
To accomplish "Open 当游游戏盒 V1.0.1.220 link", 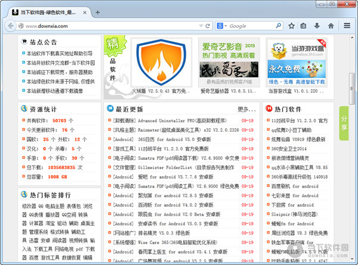I will (296, 91).
